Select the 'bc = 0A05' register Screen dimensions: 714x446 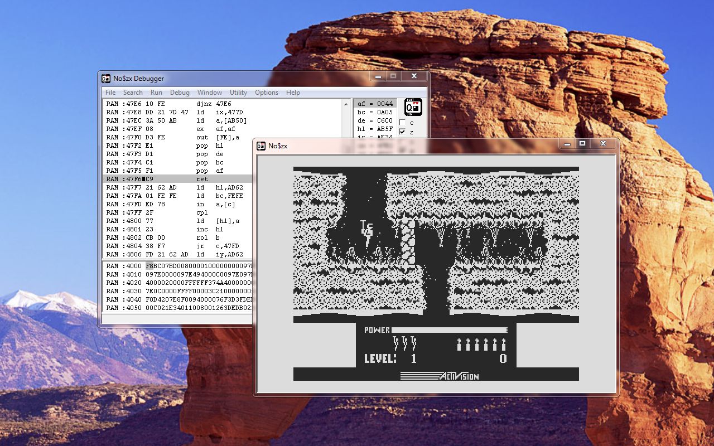click(375, 112)
